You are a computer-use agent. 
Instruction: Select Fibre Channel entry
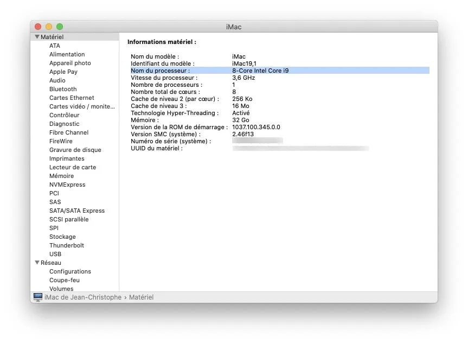69,132
